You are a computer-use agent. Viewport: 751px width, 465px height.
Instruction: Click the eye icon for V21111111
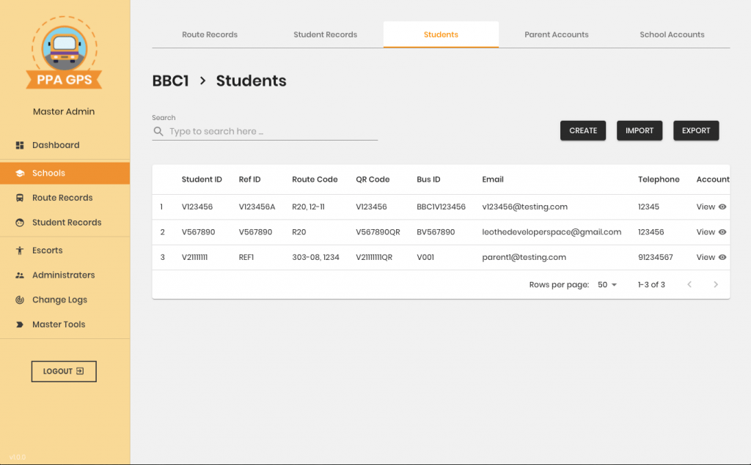[x=722, y=257]
